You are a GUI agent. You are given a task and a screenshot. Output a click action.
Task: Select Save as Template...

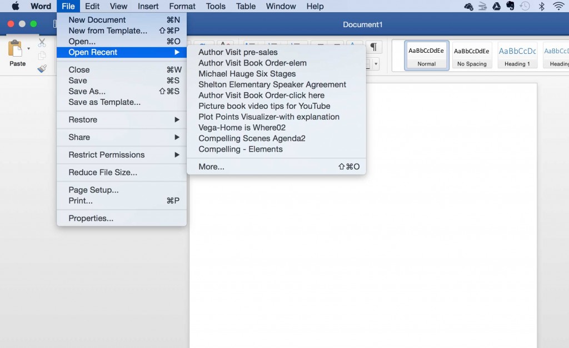(122, 102)
